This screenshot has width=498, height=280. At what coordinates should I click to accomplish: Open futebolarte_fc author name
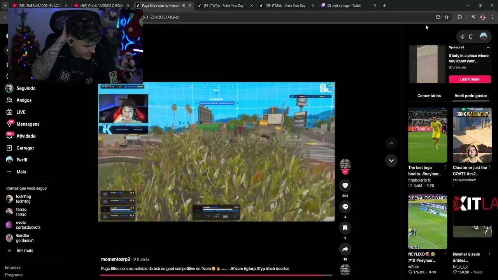coord(420,180)
